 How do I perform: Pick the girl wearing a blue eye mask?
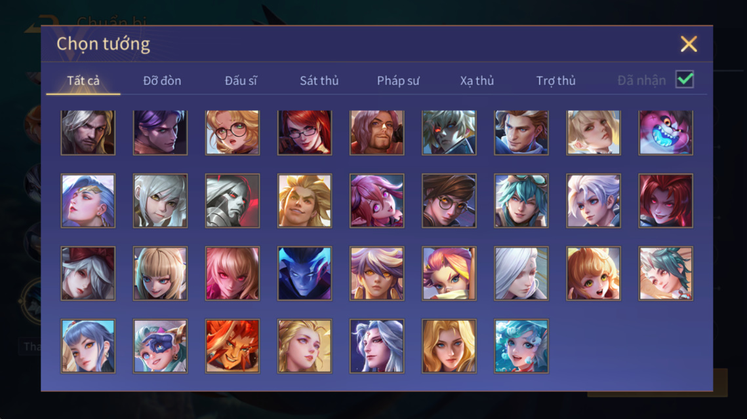point(160,346)
